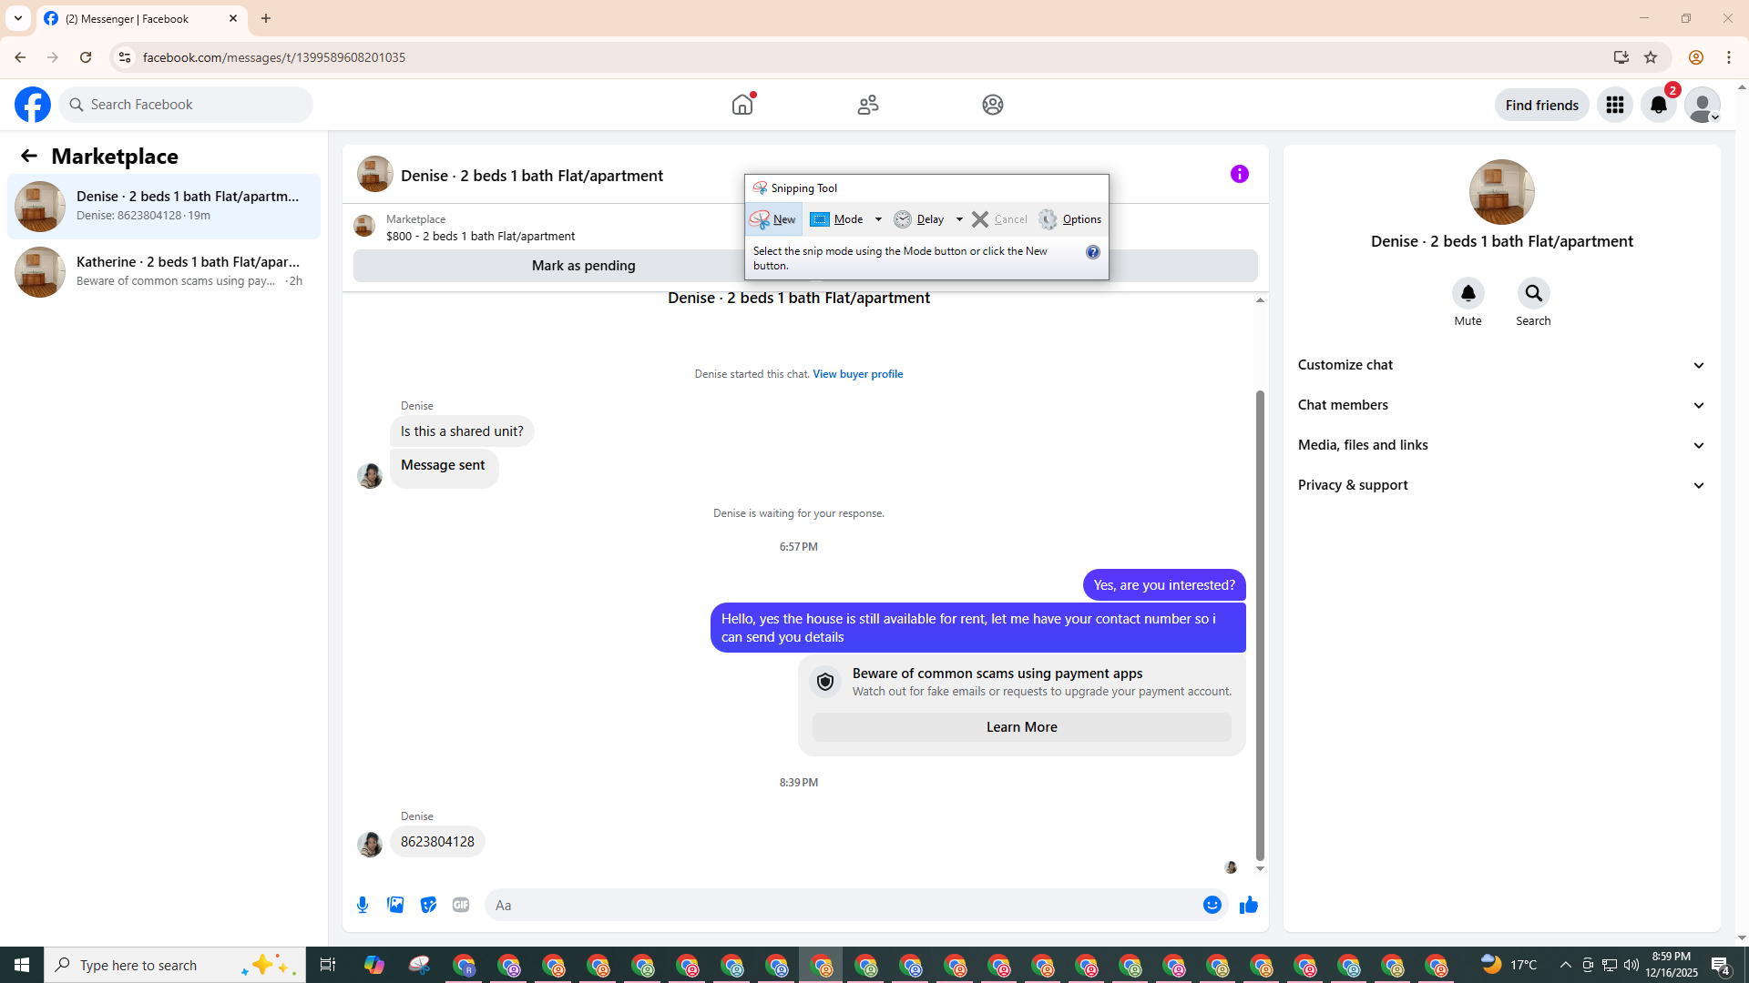This screenshot has width=1749, height=983.
Task: Expand Media, files and links section
Action: (1501, 445)
